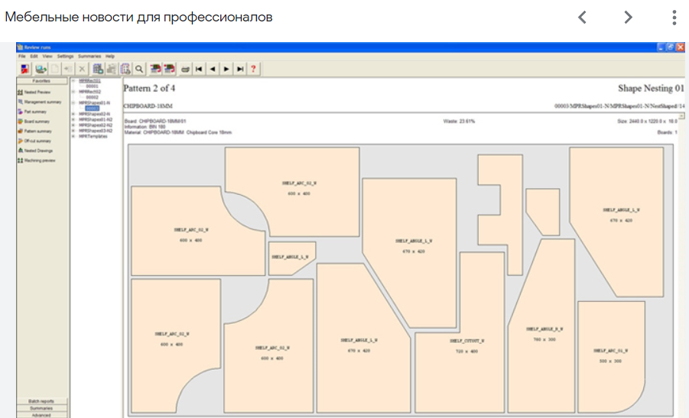
Task: Collapse the MPRShapes01-N tree node
Action: click(73, 102)
